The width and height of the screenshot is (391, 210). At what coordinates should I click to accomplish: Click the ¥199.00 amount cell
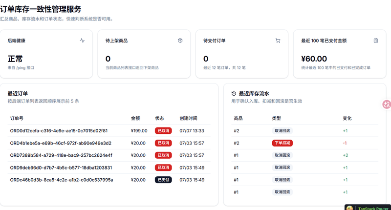pyautogui.click(x=139, y=131)
